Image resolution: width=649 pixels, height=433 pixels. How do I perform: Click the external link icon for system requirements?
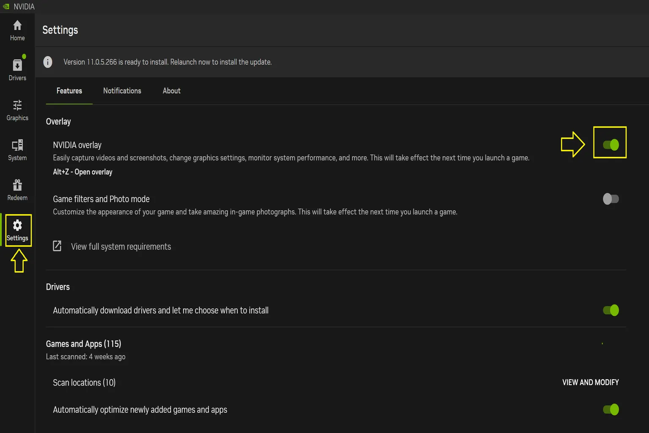tap(57, 246)
